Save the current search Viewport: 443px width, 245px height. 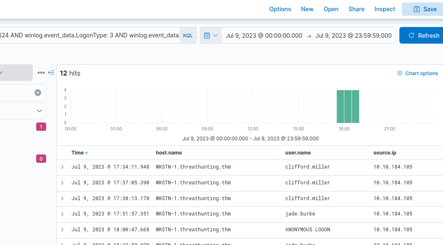pyautogui.click(x=425, y=9)
